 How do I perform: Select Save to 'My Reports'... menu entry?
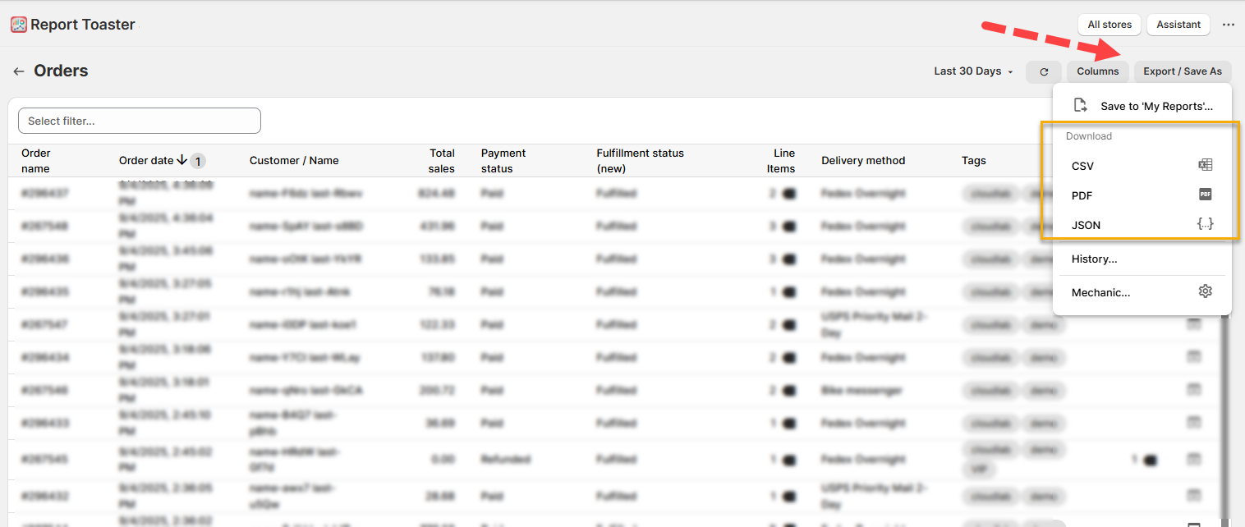(x=1156, y=106)
